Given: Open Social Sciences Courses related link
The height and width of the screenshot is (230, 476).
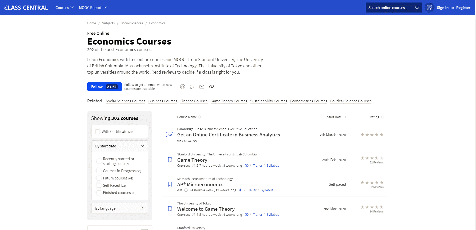Looking at the screenshot, I should 126,101.
